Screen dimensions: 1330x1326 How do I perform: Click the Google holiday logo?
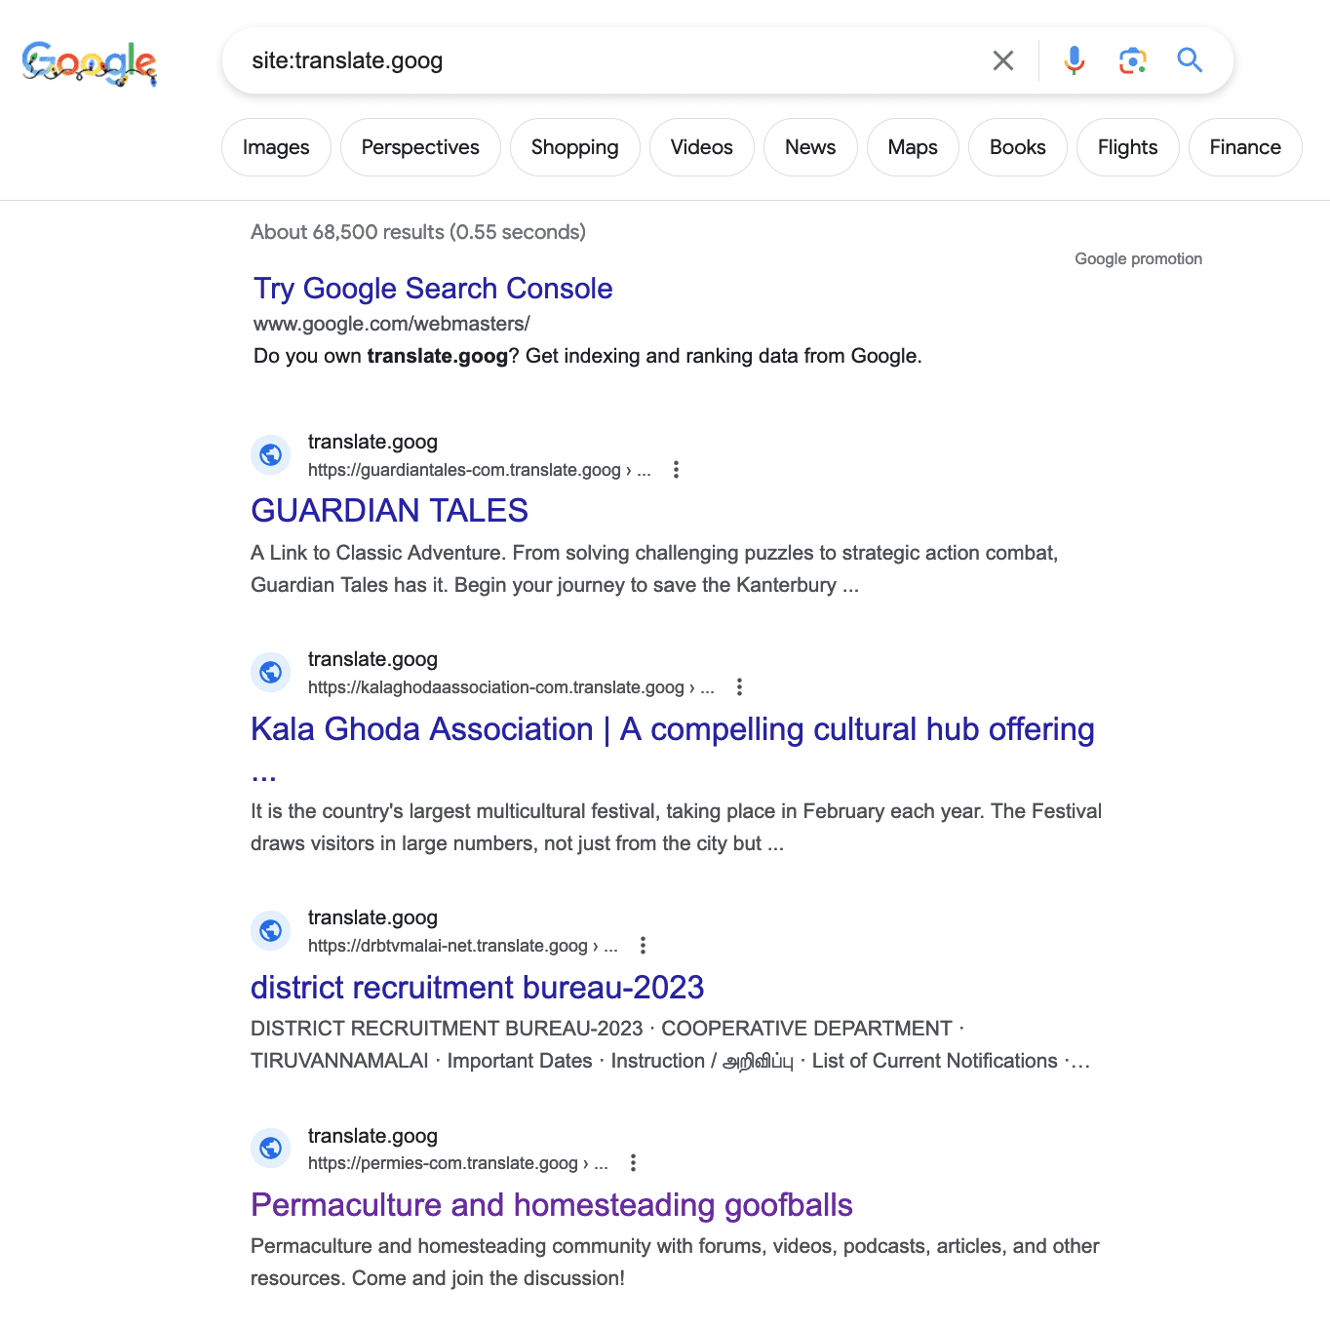pyautogui.click(x=89, y=63)
